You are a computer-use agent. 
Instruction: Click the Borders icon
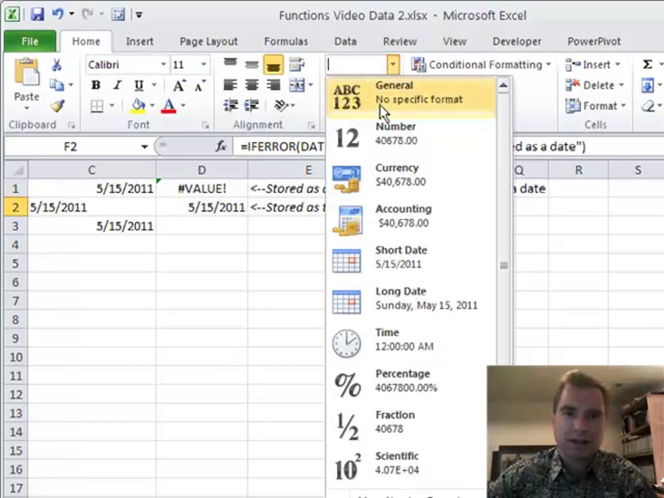pos(97,105)
